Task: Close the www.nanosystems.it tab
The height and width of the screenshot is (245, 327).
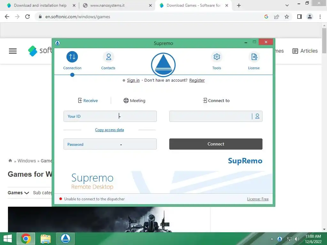Action: (150, 6)
